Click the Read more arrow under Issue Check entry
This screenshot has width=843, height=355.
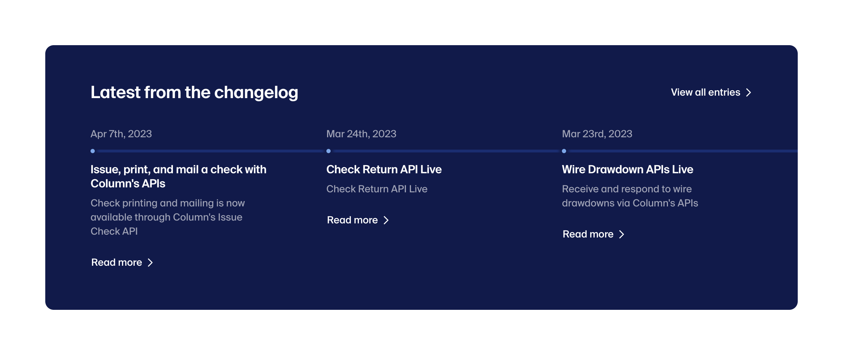coord(150,263)
